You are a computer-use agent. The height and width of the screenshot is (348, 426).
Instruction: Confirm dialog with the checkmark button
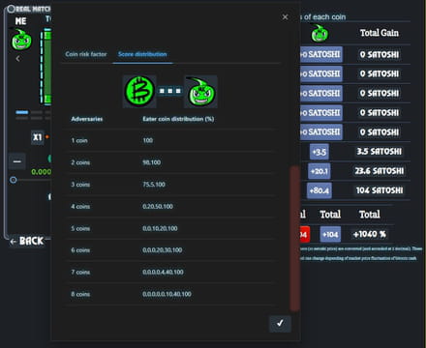280,323
